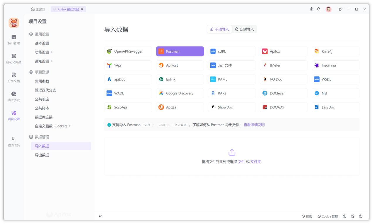Select WADL import format

(x=128, y=93)
